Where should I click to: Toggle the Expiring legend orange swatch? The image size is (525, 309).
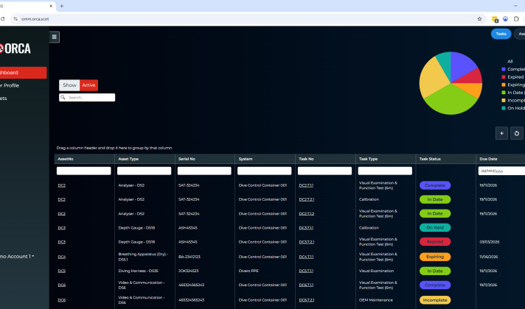tap(504, 85)
